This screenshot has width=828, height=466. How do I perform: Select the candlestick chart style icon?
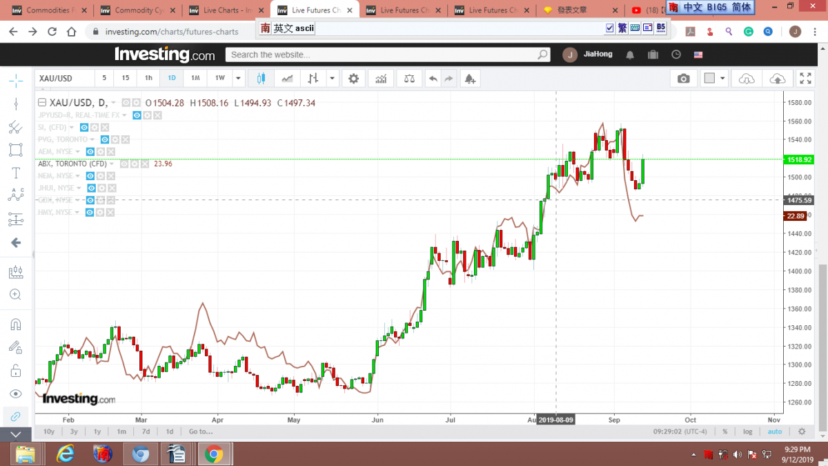(x=261, y=79)
